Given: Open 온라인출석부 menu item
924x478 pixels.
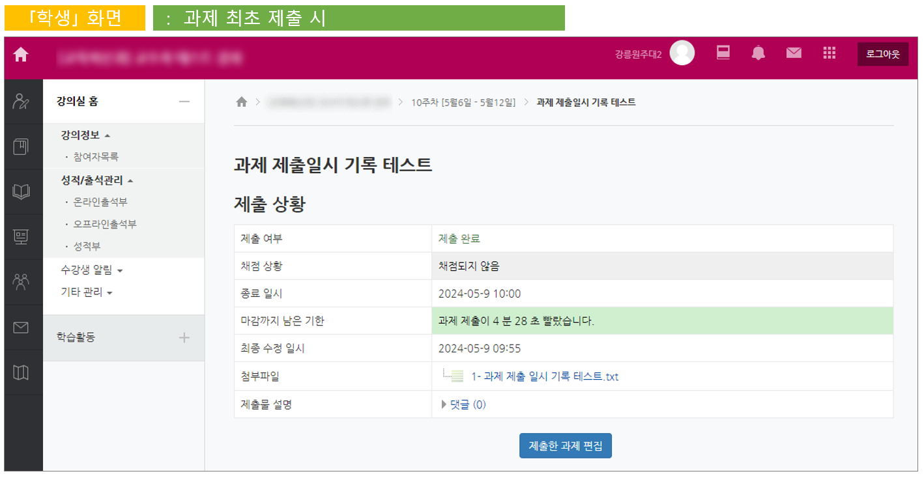Looking at the screenshot, I should coord(100,202).
